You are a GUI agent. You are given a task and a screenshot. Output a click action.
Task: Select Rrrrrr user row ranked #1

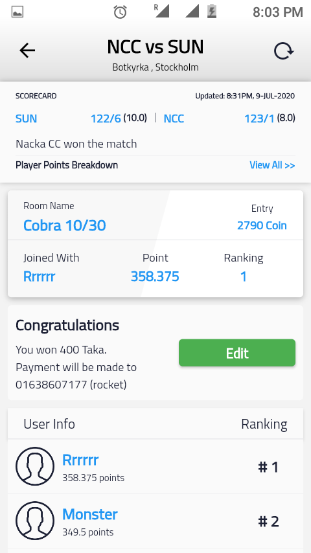155,466
